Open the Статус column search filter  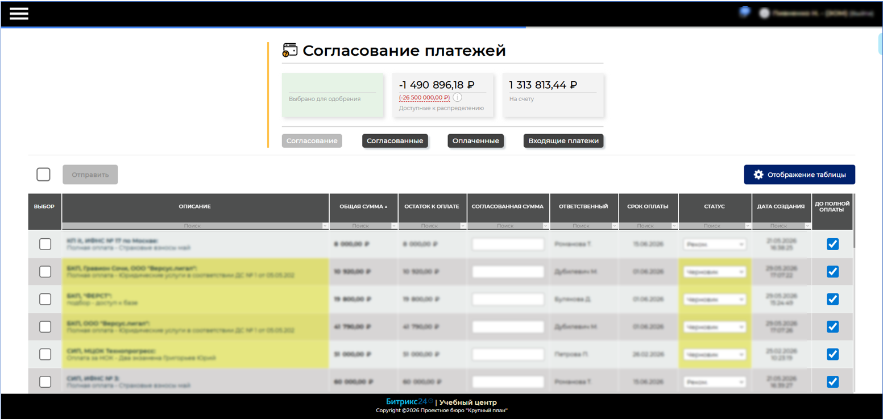click(x=715, y=226)
